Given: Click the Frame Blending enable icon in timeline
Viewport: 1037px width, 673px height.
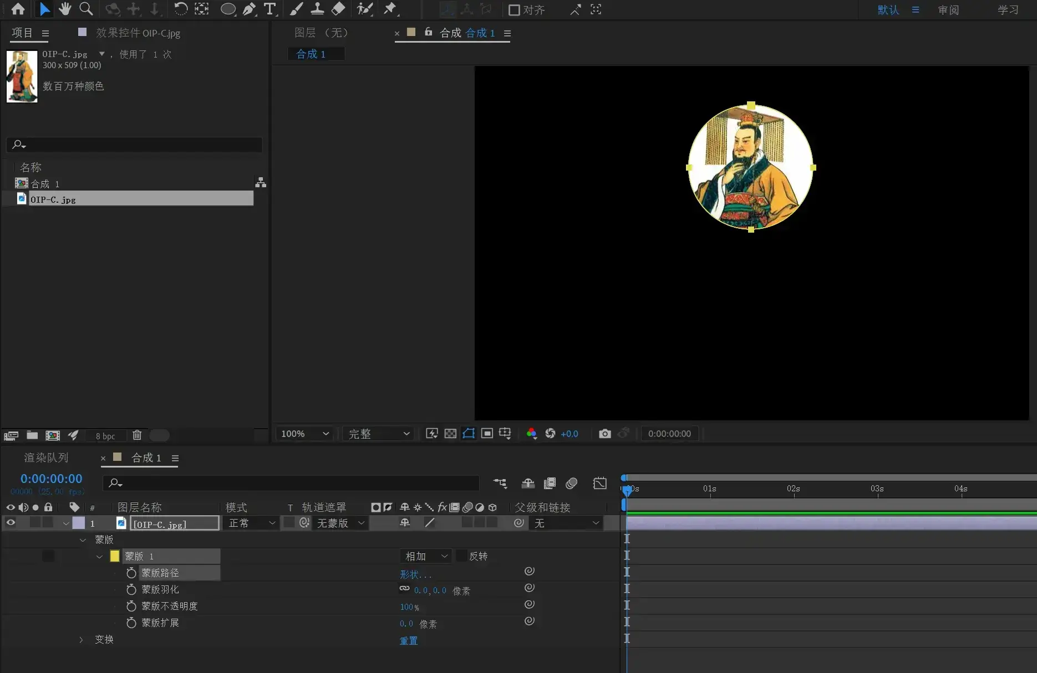Looking at the screenshot, I should point(550,483).
